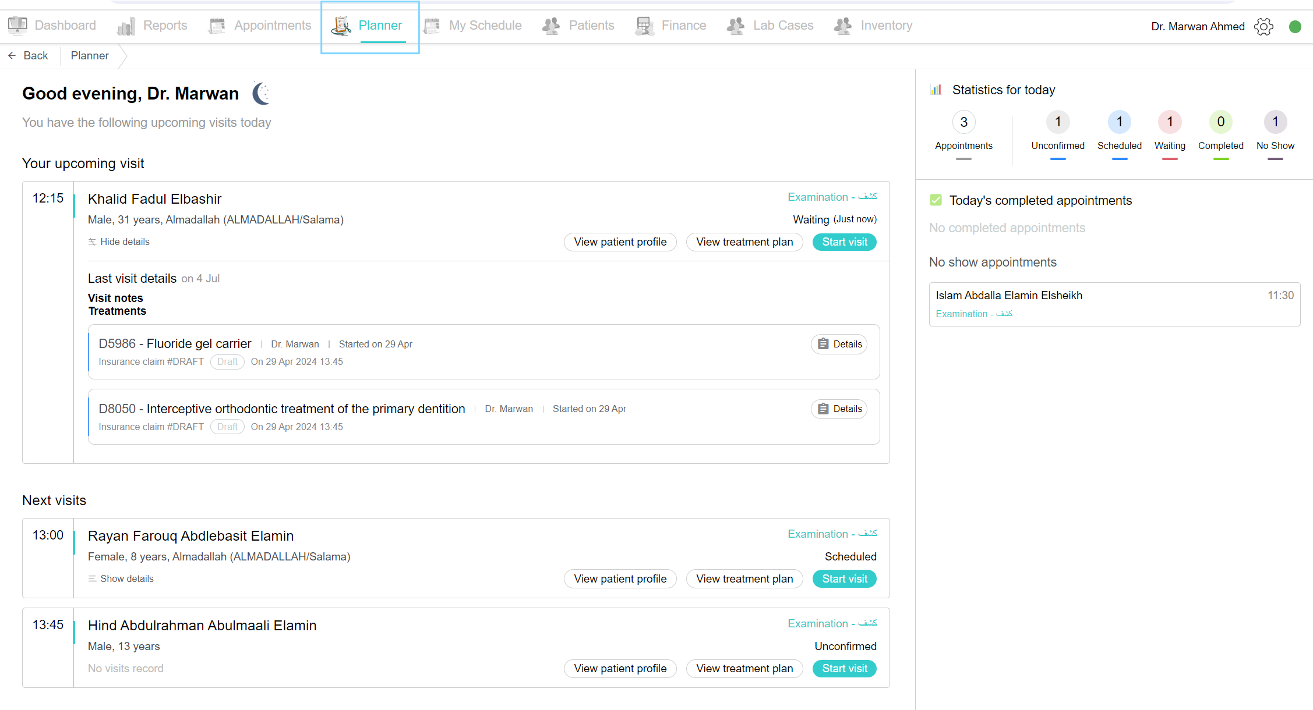This screenshot has height=710, width=1313.
Task: Click the Reports chart icon
Action: click(126, 26)
